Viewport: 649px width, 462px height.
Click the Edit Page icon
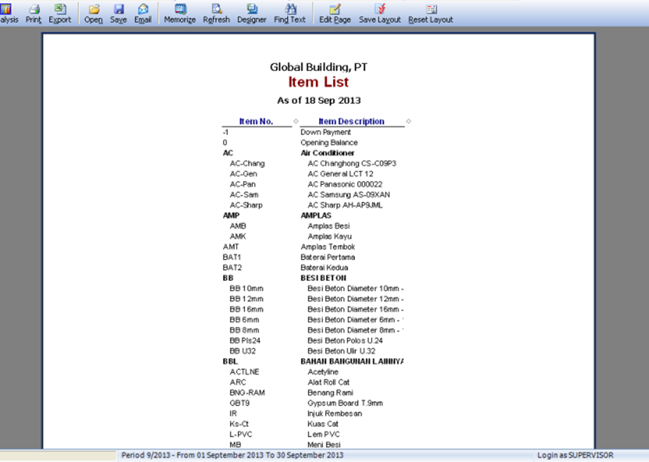[335, 9]
